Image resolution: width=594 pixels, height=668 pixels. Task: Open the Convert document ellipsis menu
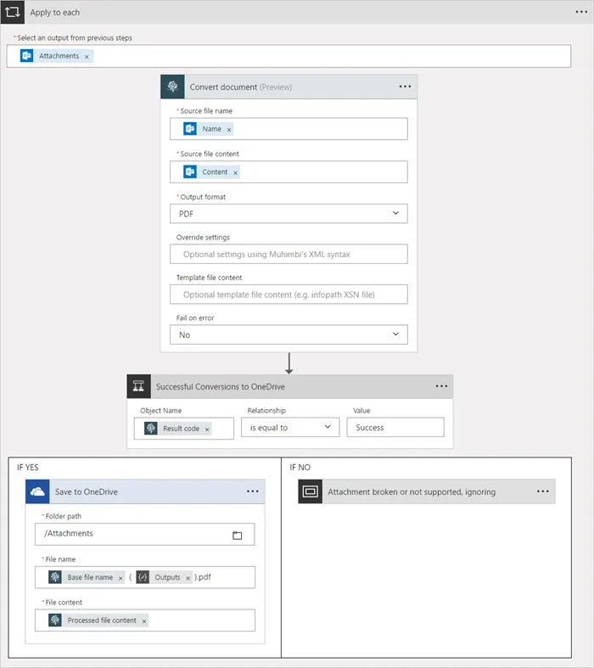coord(405,87)
